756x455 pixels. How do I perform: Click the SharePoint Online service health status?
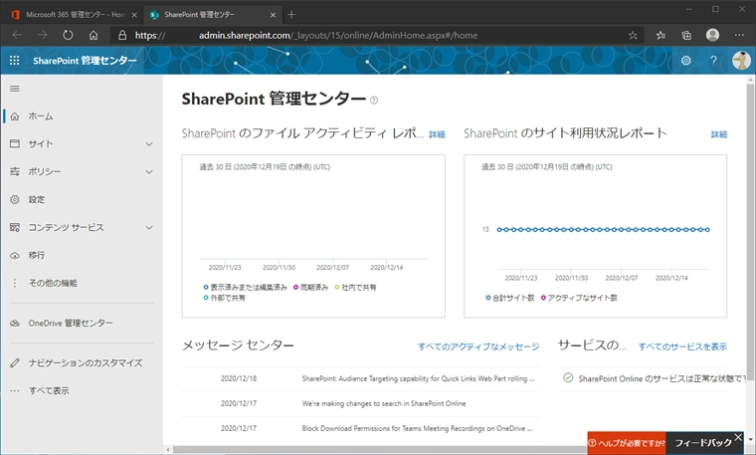click(x=654, y=378)
